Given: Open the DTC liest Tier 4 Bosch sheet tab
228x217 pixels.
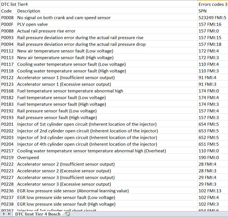Looking at the screenshot, I should click(38, 214).
